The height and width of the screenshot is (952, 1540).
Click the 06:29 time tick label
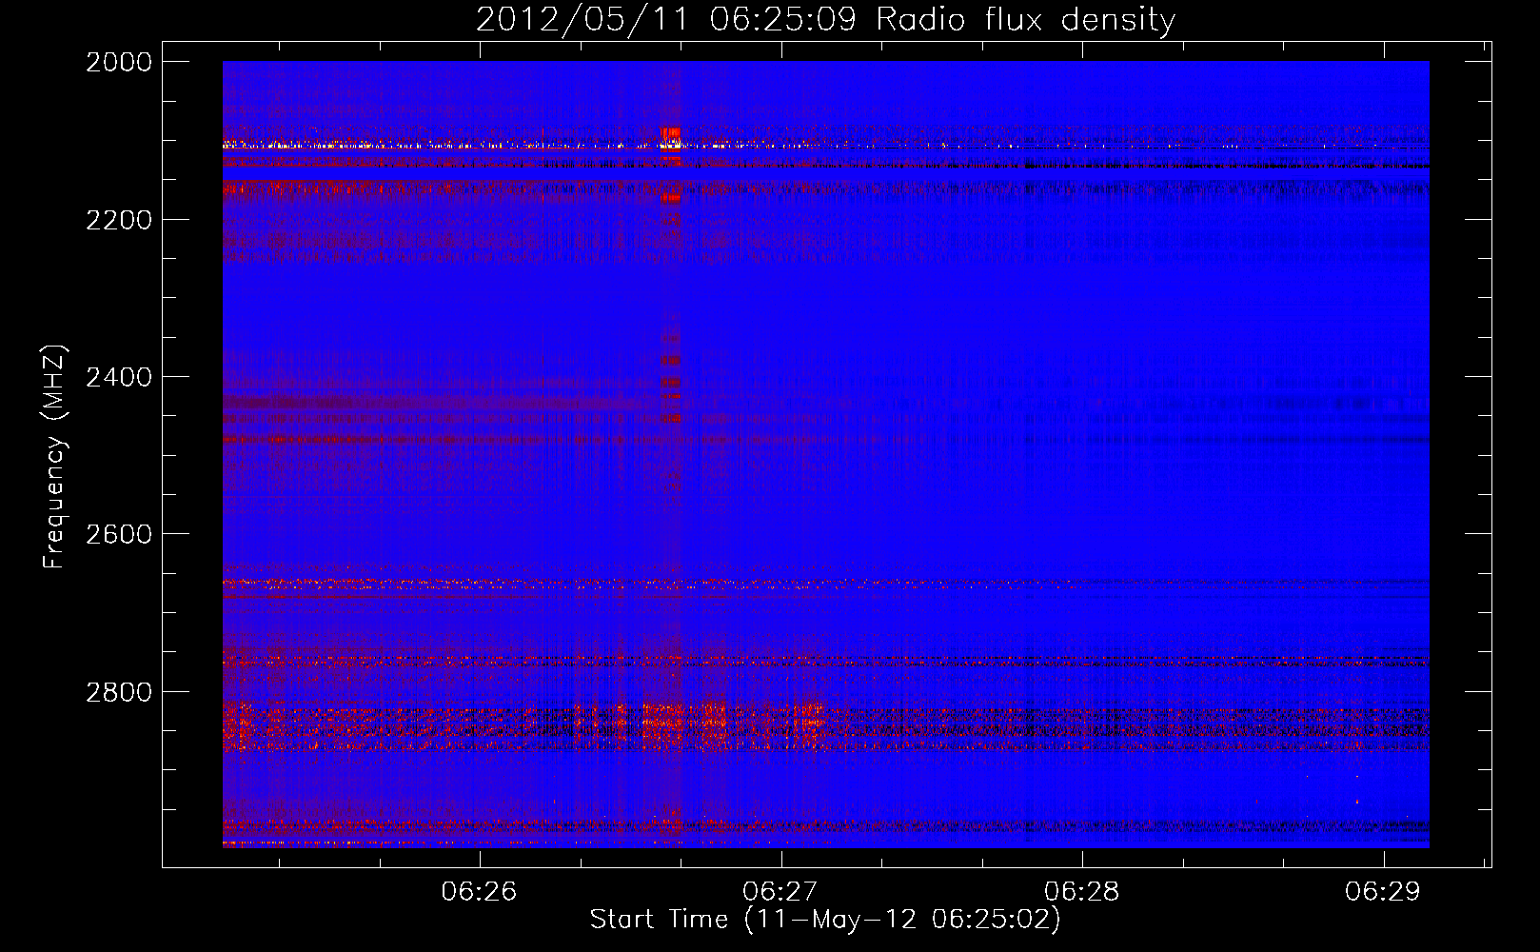[x=1383, y=891]
